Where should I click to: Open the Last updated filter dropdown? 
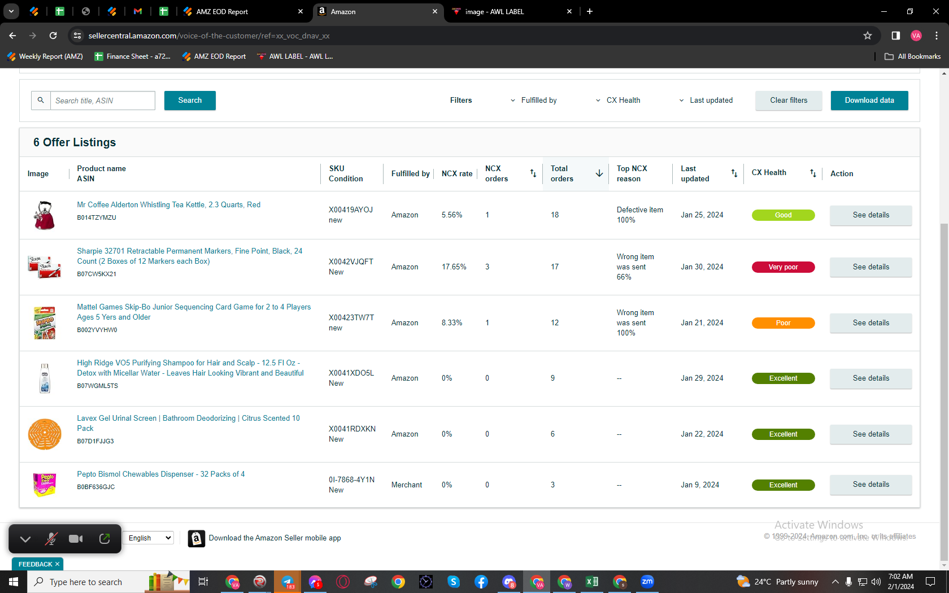click(706, 101)
